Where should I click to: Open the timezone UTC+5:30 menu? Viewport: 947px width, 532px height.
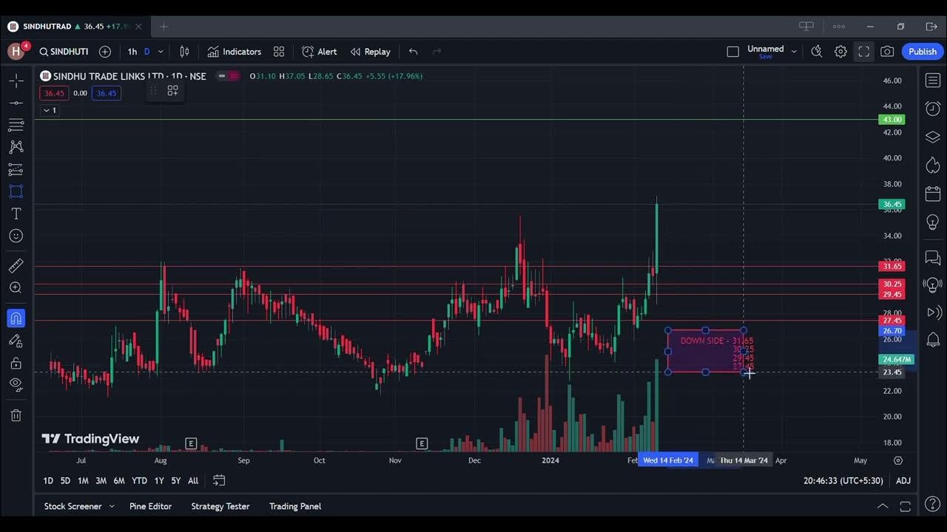tap(843, 481)
